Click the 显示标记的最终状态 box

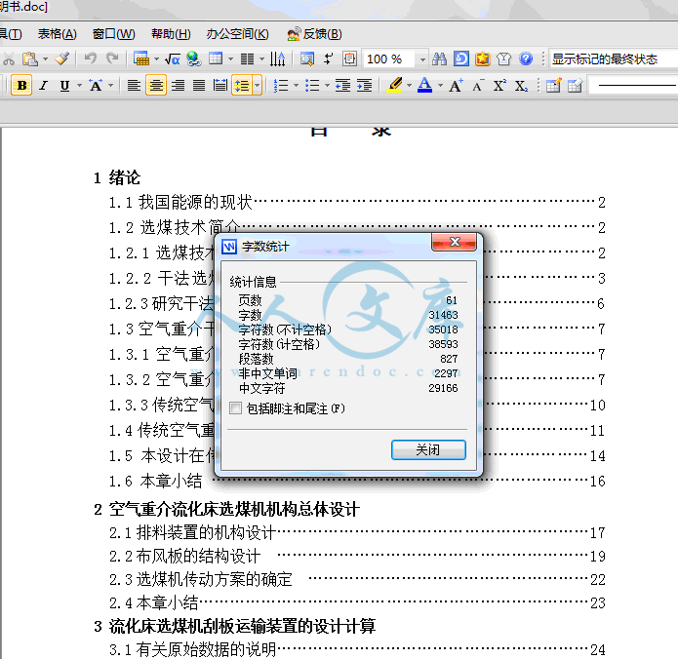pos(614,59)
